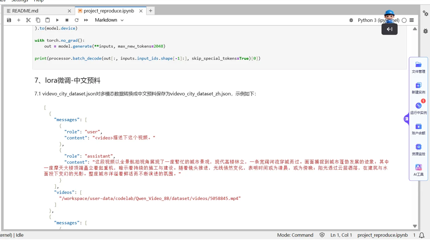This screenshot has height=240, width=430.
Task: Open 文件管理 file management
Action: (418, 67)
